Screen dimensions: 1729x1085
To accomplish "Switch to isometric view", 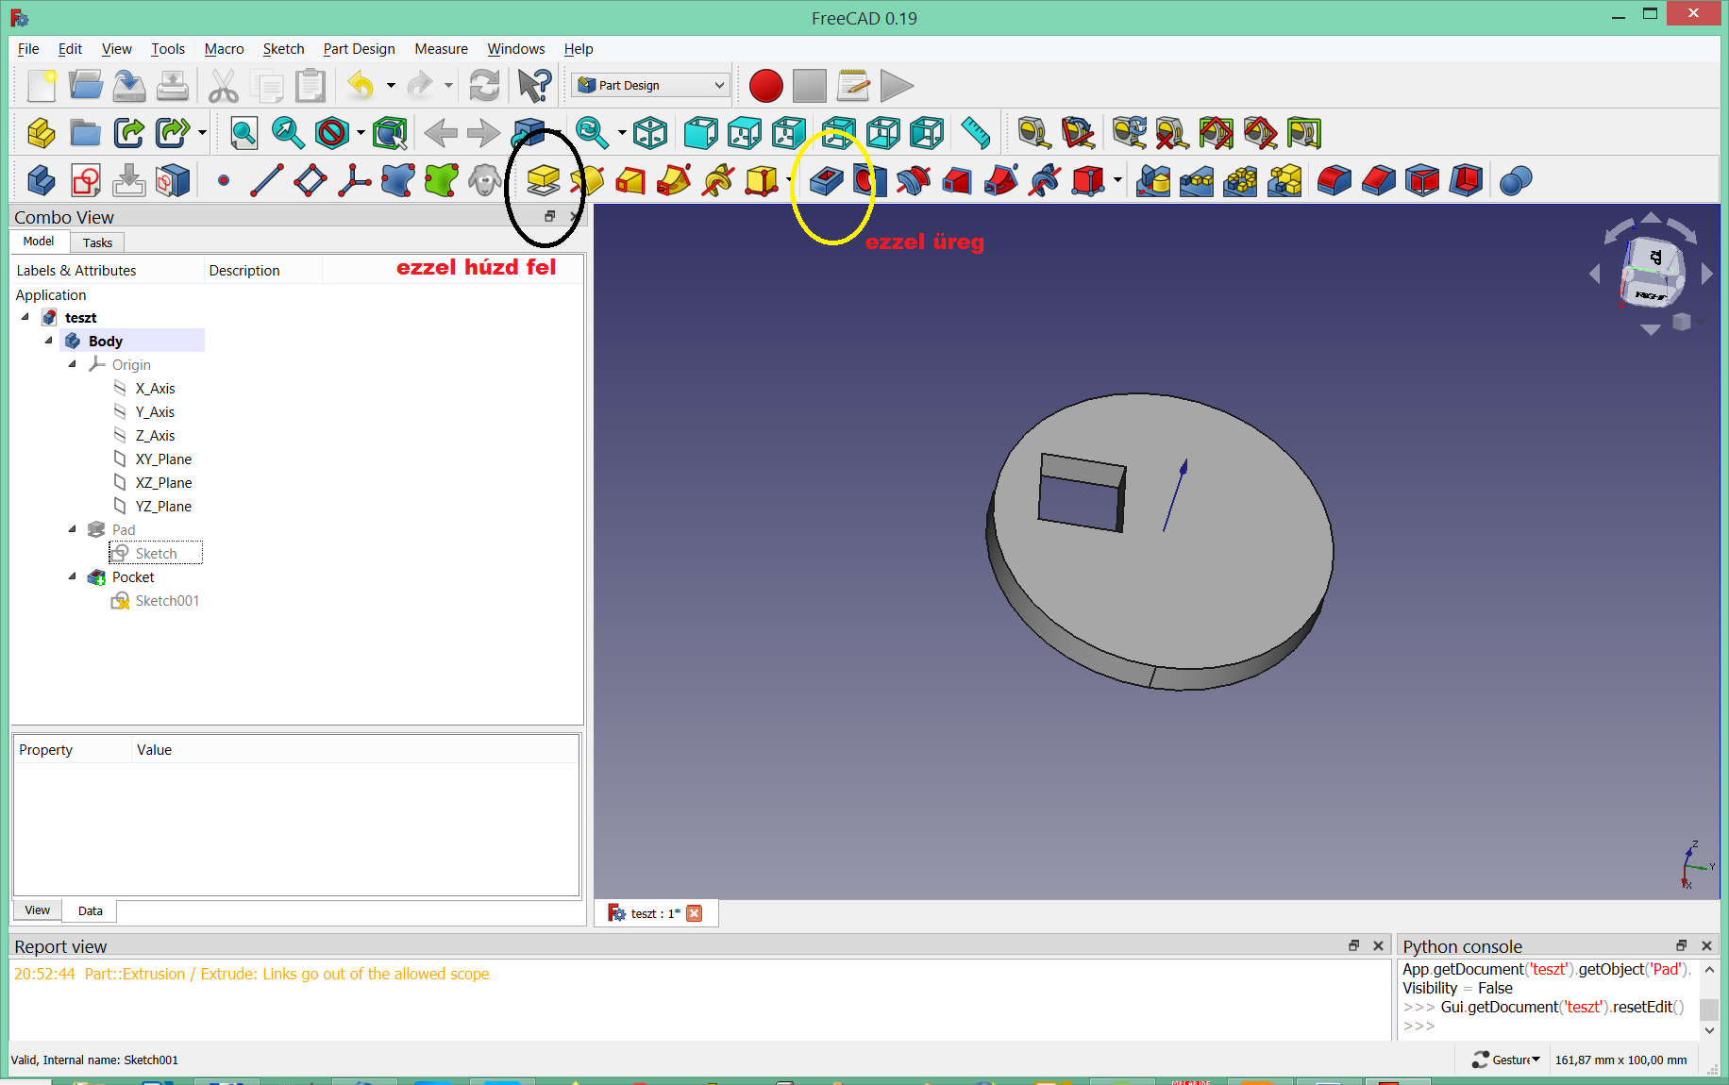I will 650,133.
